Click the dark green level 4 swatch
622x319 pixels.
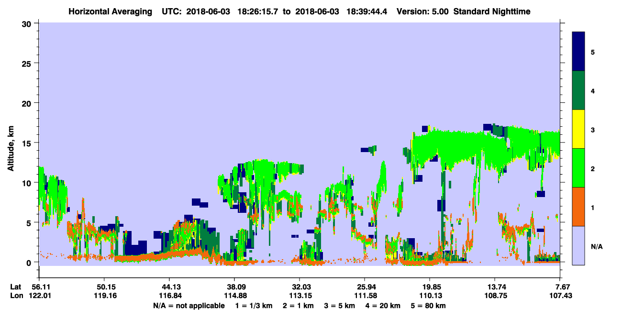pos(578,90)
